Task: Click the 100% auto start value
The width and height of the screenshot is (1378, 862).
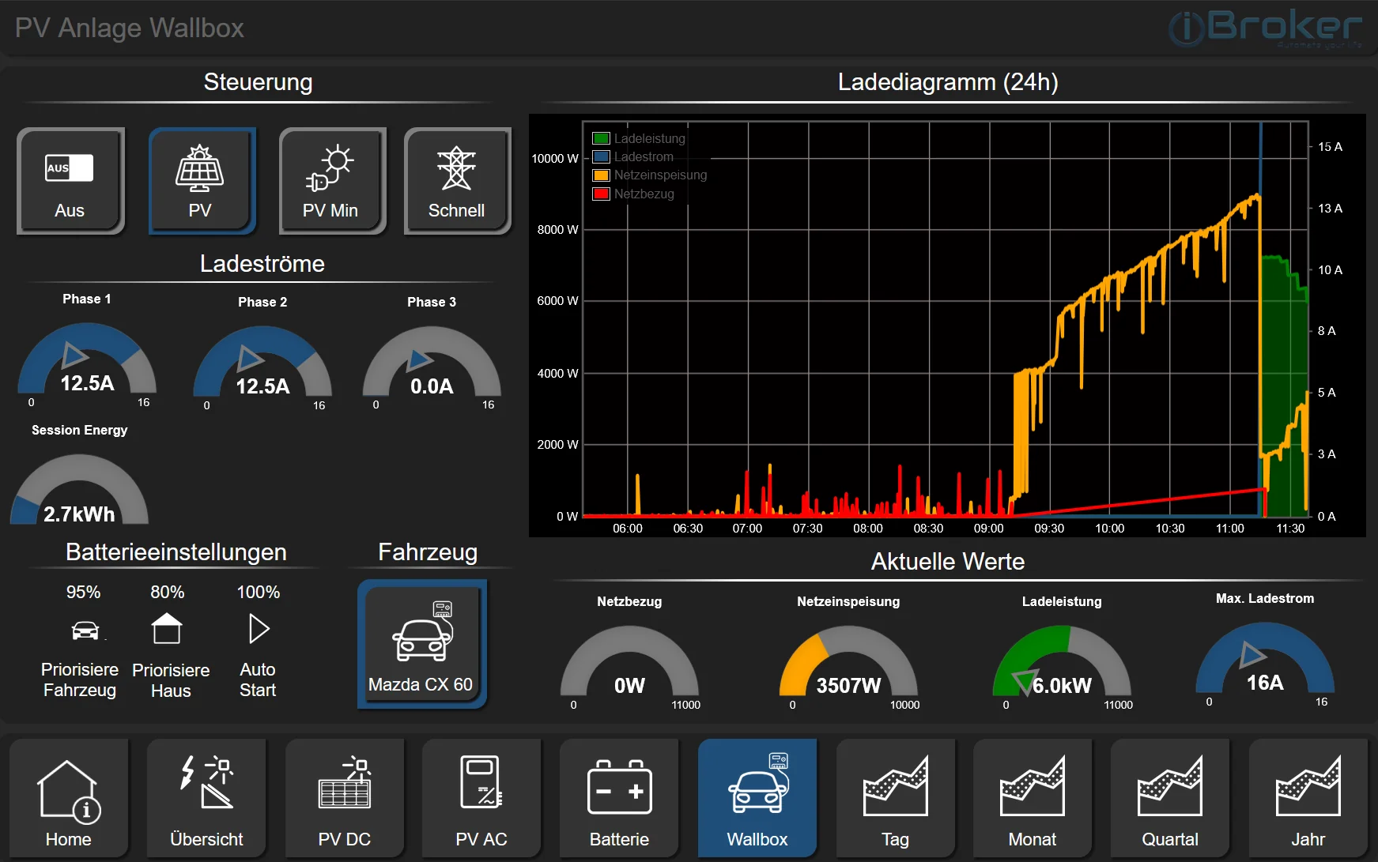Action: (259, 592)
